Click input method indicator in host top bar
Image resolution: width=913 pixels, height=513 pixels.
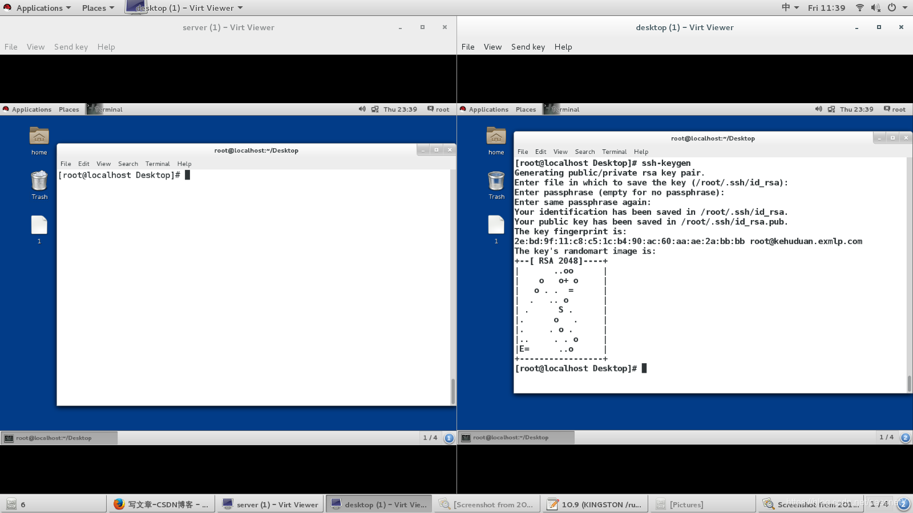click(x=790, y=7)
